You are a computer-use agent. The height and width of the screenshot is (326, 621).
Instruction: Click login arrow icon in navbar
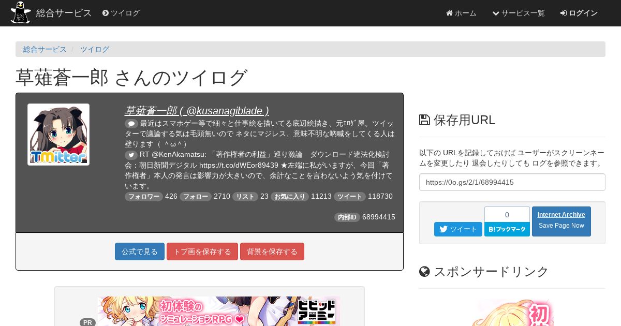[564, 13]
